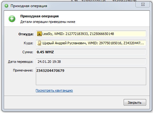Click the green plus icon in the title bar
Image resolution: width=153 pixels, height=113 pixels.
6,6
